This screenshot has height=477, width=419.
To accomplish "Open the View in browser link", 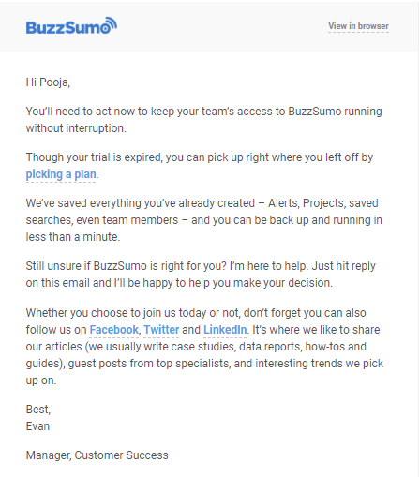I will click(358, 26).
